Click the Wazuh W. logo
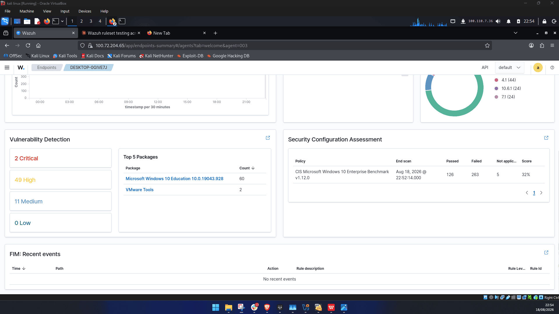 [21, 68]
